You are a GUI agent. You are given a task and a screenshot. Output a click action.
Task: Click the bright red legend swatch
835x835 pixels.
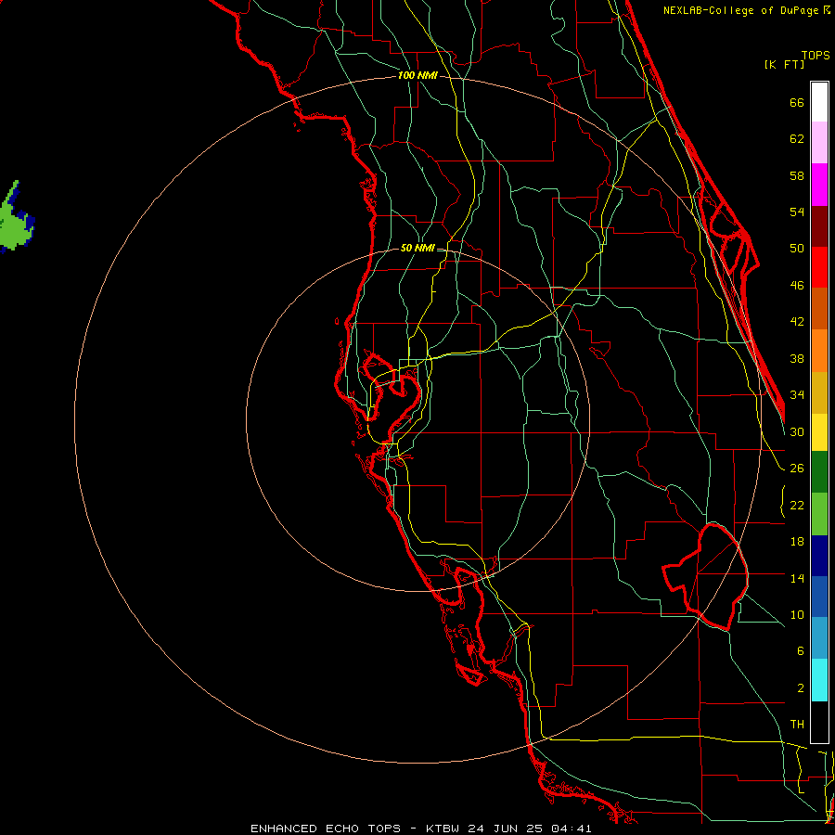tap(819, 267)
